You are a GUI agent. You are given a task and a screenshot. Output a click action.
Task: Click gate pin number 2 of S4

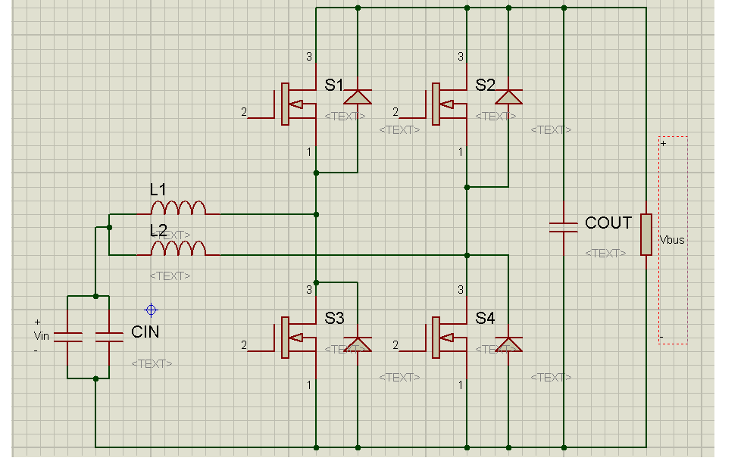[395, 345]
